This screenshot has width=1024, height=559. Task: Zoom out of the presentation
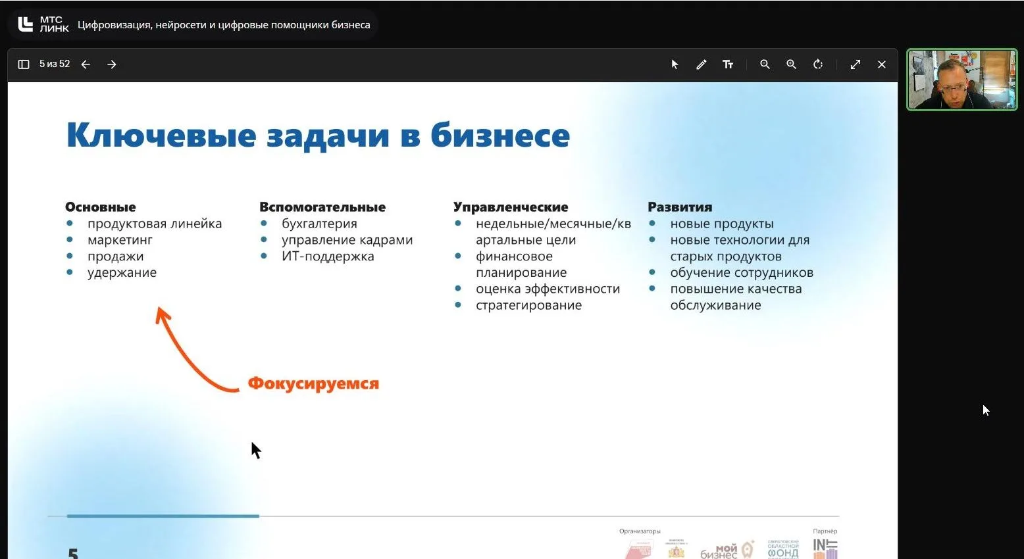tap(765, 64)
